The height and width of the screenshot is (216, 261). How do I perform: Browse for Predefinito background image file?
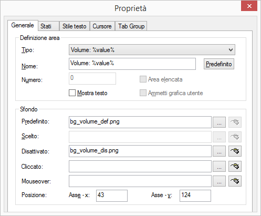(219, 122)
